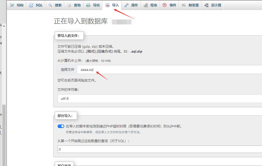The height and width of the screenshot is (166, 262).
Task: Click the 触发器 triggers icon
Action: coord(184,5)
